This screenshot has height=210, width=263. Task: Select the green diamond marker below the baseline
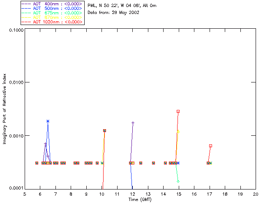178,182
